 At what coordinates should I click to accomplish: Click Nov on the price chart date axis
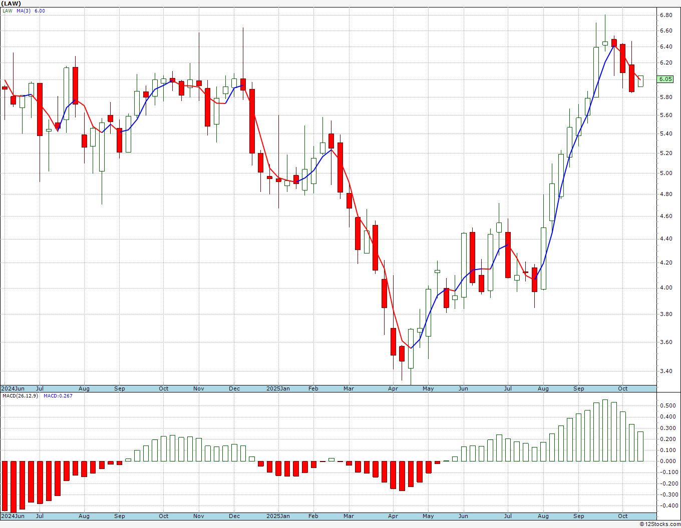click(199, 388)
